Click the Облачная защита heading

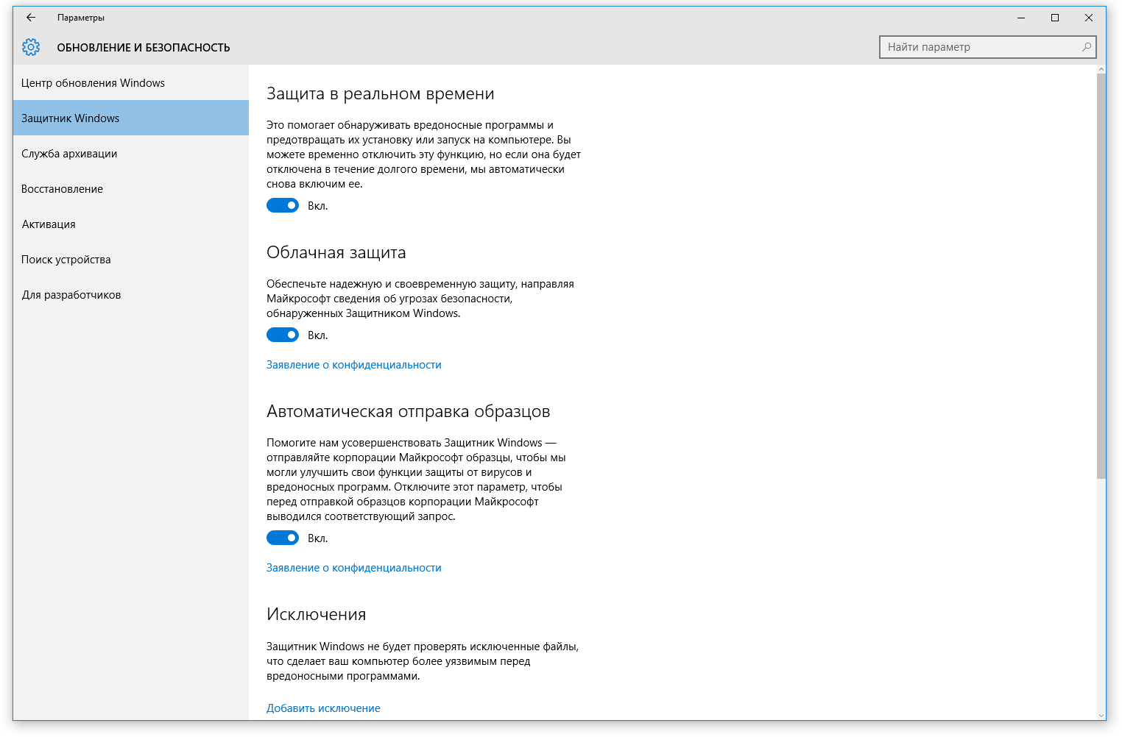click(336, 252)
